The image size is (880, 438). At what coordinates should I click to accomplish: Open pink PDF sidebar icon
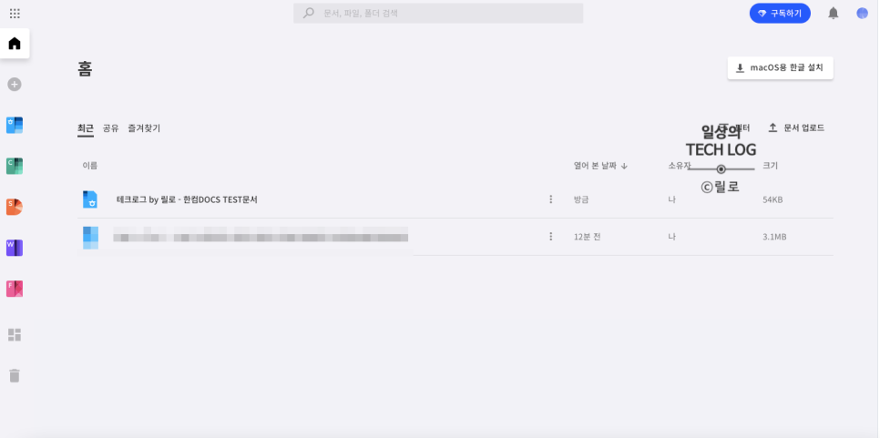click(x=15, y=289)
